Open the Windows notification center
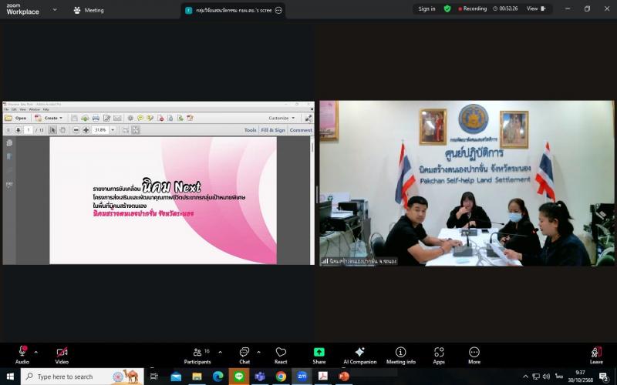This screenshot has width=617, height=385. (x=605, y=377)
